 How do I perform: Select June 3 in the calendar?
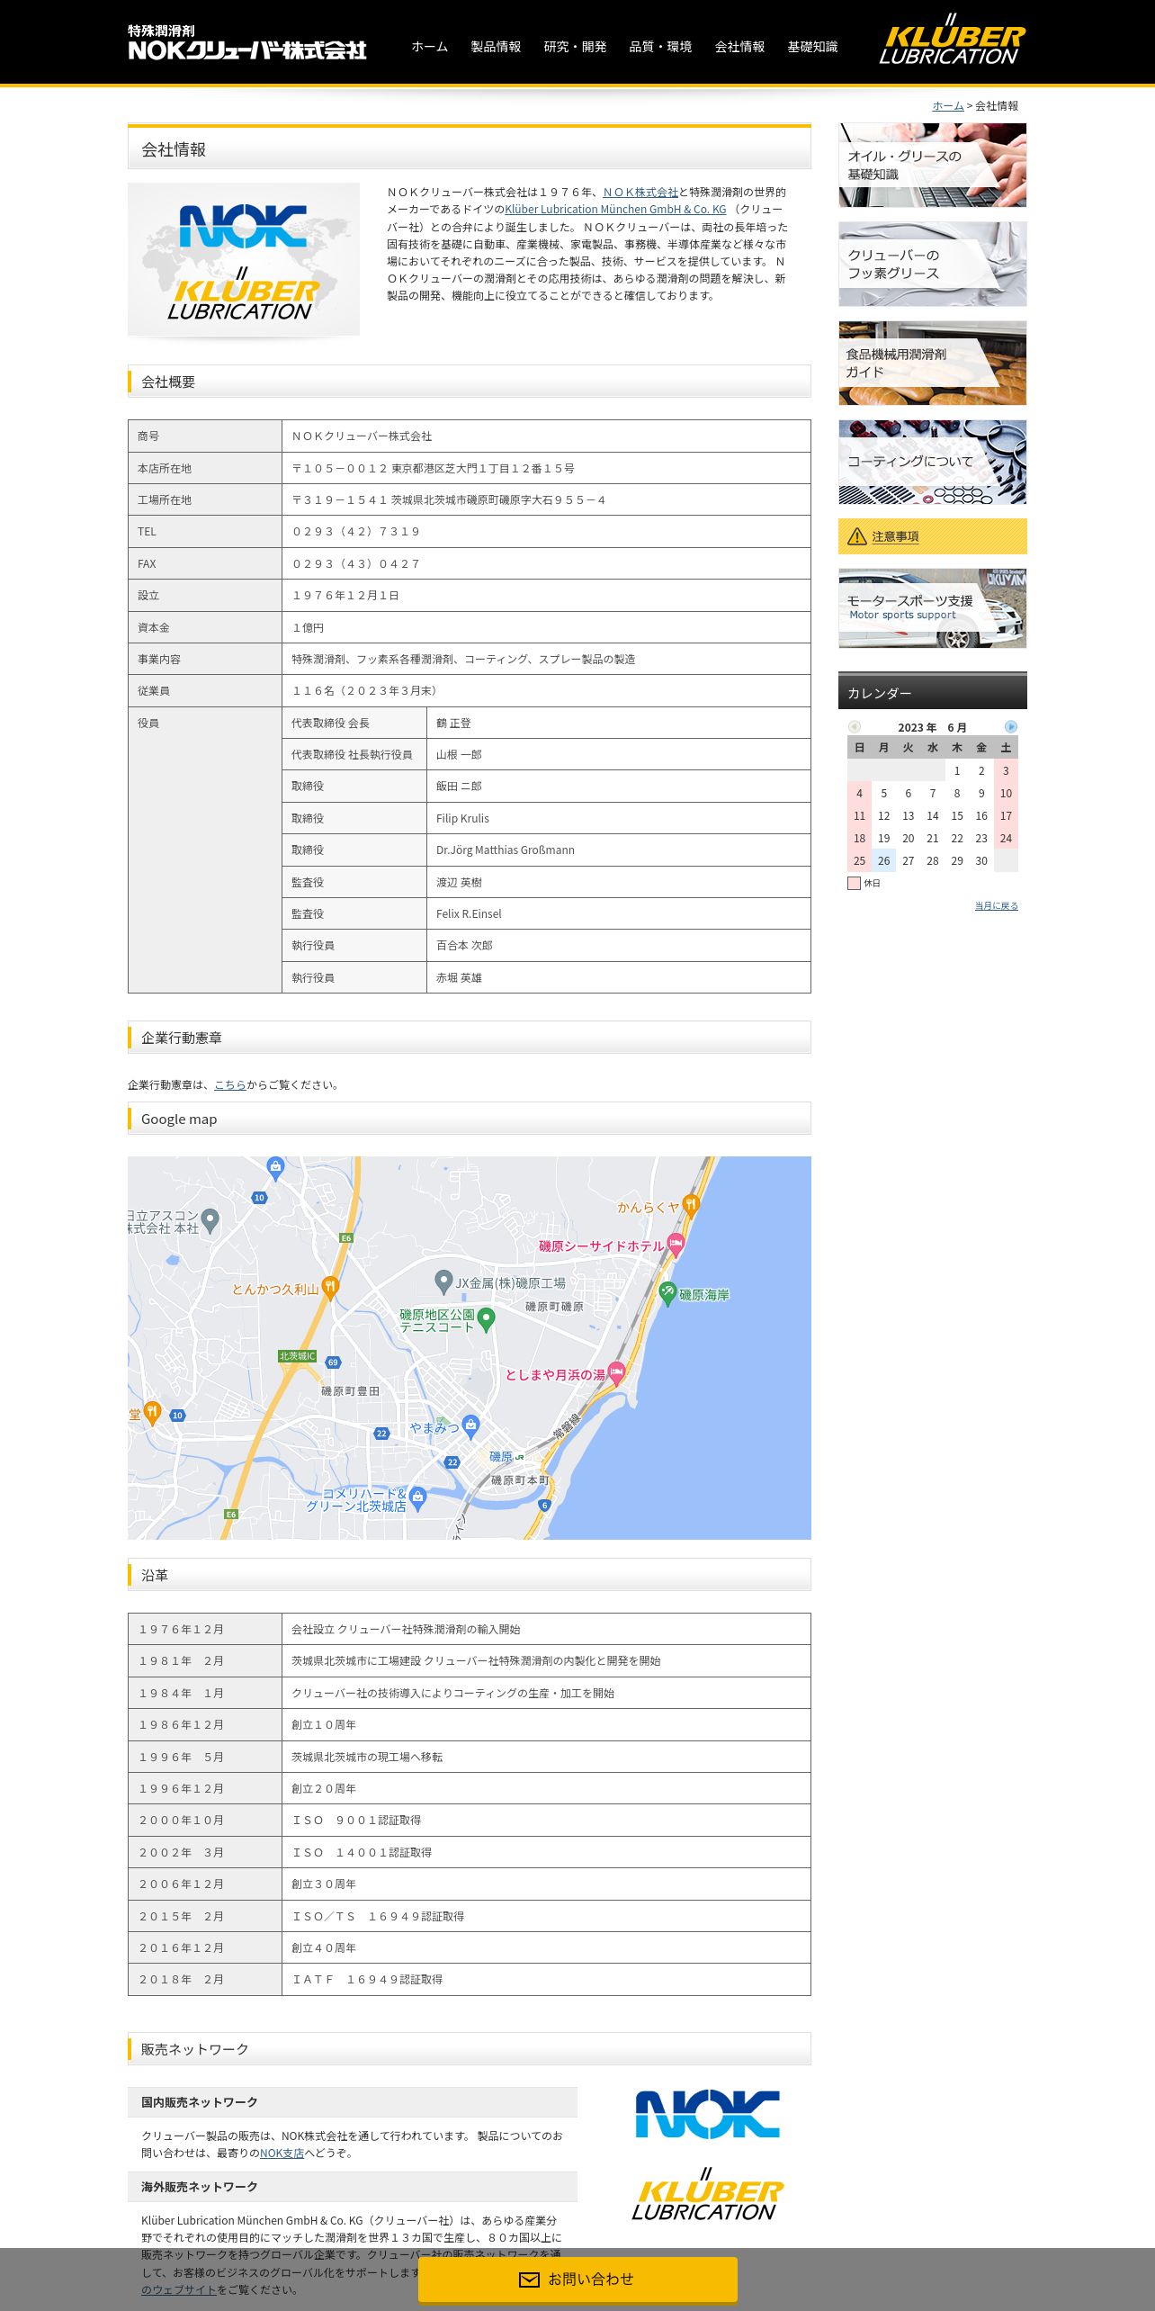(1006, 771)
